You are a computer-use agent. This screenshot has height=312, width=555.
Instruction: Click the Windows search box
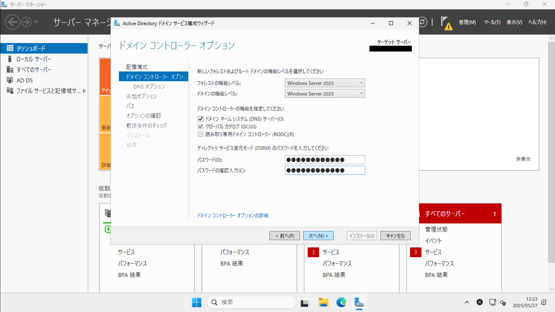[x=251, y=302]
